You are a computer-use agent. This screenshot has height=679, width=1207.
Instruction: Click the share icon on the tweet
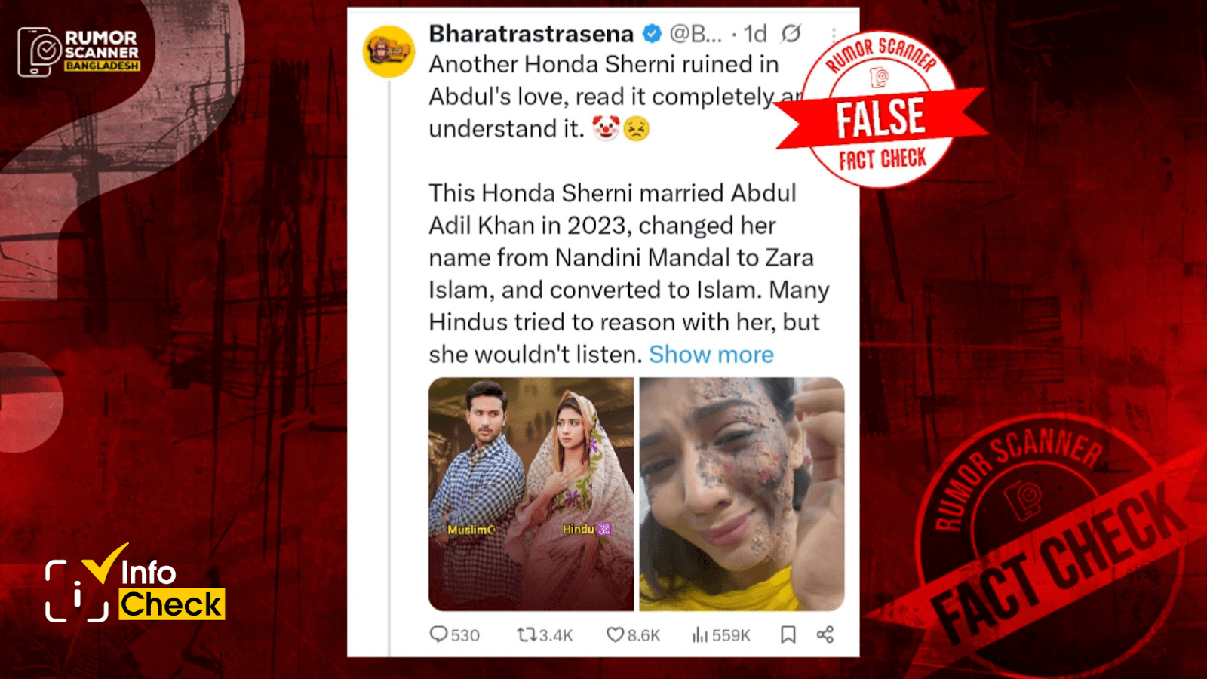pos(825,634)
